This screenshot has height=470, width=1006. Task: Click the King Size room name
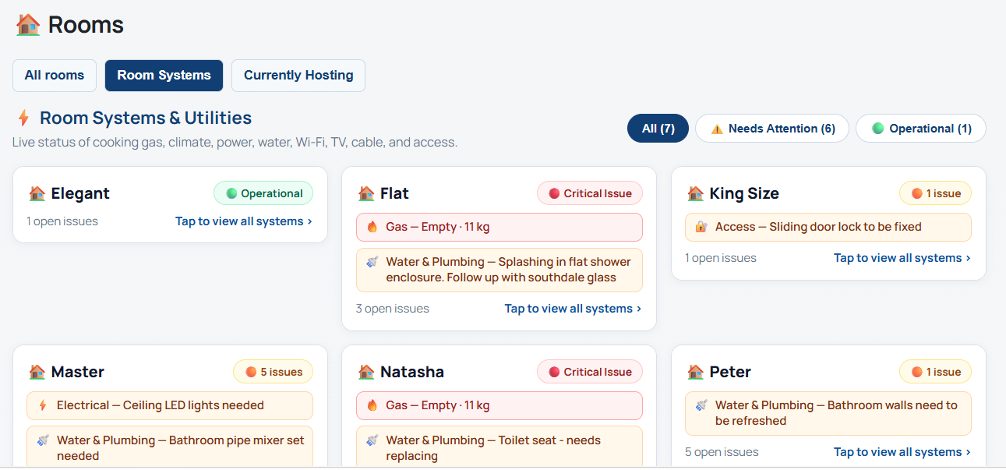point(744,193)
